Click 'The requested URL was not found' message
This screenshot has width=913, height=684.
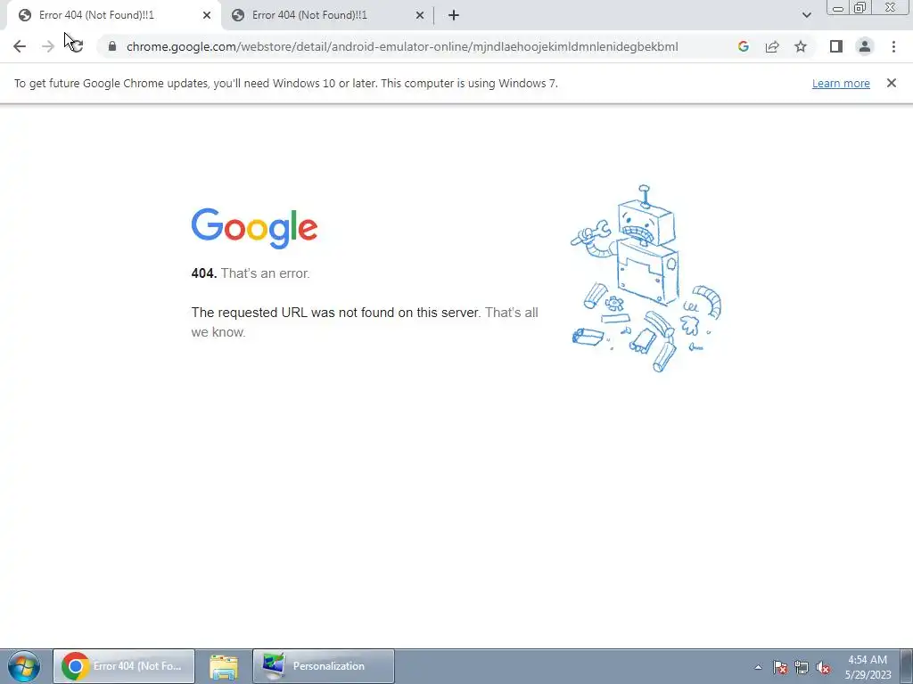pos(336,313)
